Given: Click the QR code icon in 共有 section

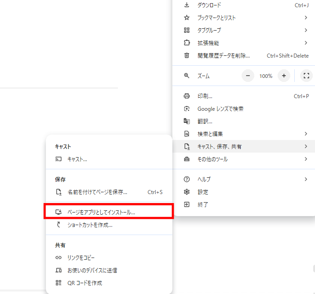Looking at the screenshot, I should 58,283.
